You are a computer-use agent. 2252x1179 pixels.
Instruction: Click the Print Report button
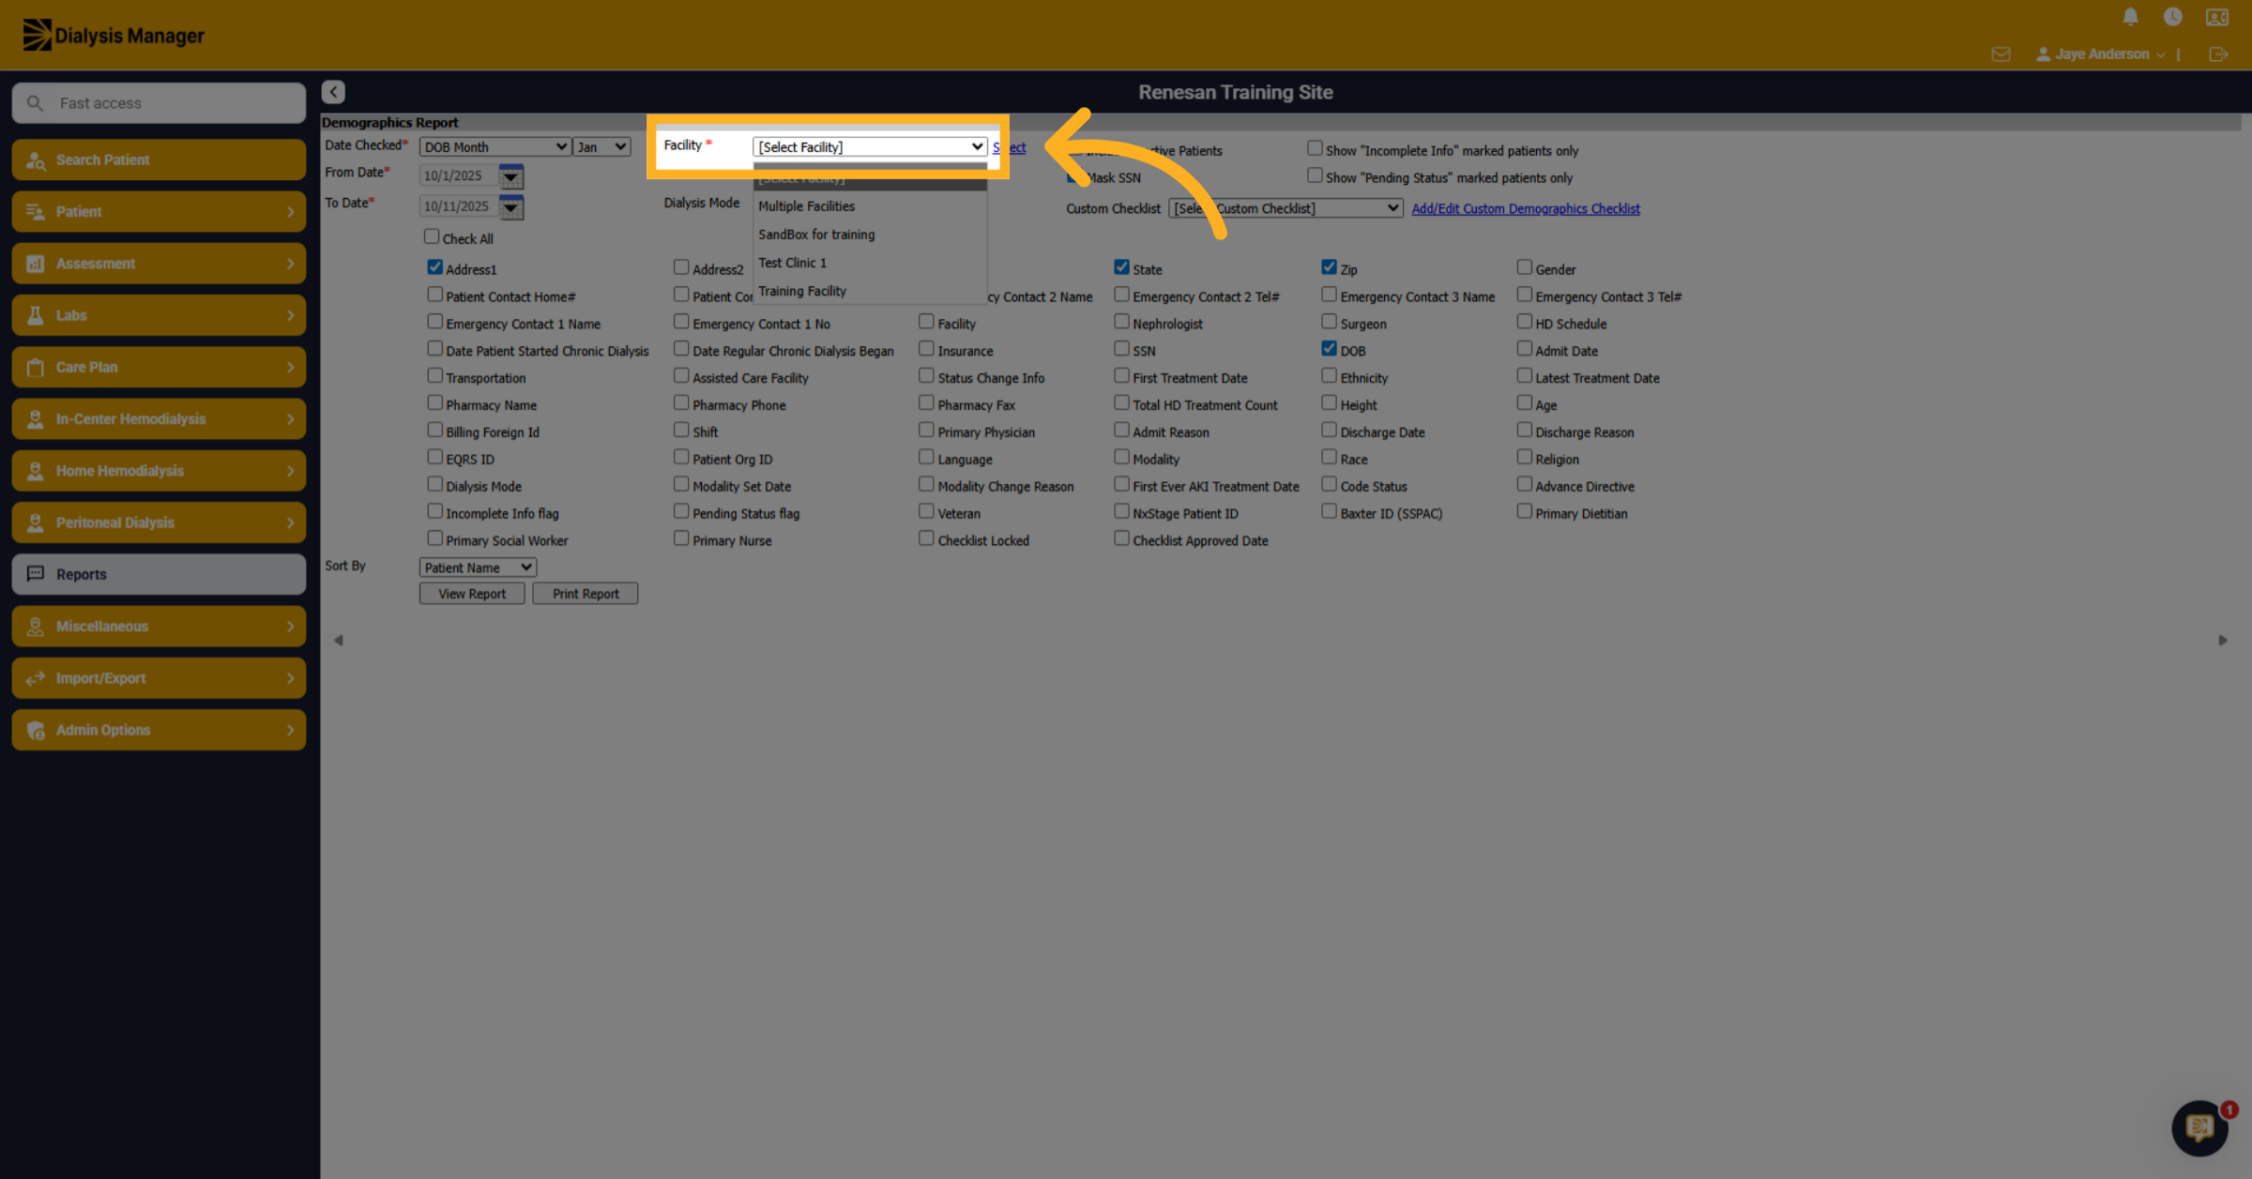pos(586,594)
